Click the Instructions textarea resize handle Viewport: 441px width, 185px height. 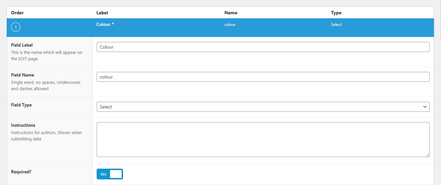(x=428, y=155)
